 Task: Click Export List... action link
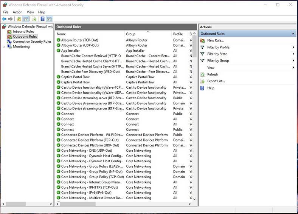(216, 81)
